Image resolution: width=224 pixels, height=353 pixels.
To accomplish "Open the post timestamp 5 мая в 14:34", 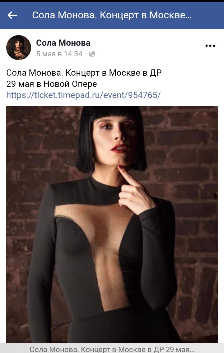I will 59,54.
